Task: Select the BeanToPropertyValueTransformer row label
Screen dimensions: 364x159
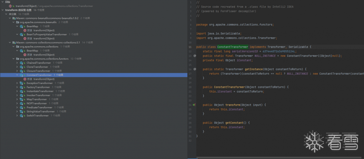Action: (47, 35)
